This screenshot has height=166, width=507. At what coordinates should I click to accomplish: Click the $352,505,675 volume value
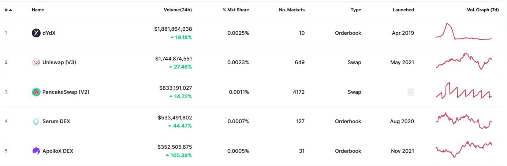pos(175,147)
